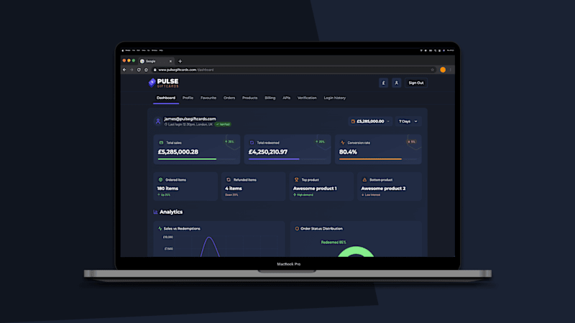
Task: Click the www.pulsegiftcards.com address bar
Action: [293, 70]
